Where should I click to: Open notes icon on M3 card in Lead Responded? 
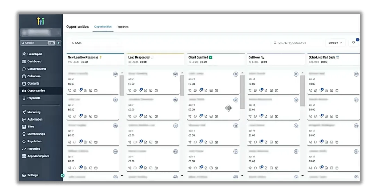(146, 116)
